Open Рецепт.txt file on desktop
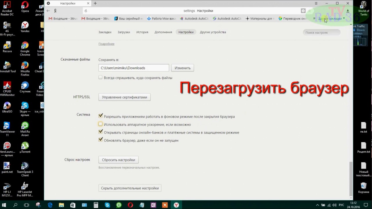Viewport: 372px width, 209px height. pyautogui.click(x=364, y=147)
